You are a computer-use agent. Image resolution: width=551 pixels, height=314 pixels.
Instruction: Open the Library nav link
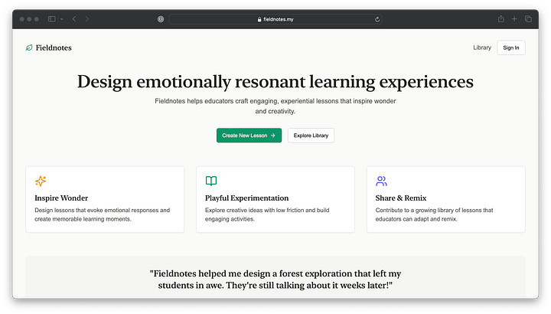[x=482, y=47]
